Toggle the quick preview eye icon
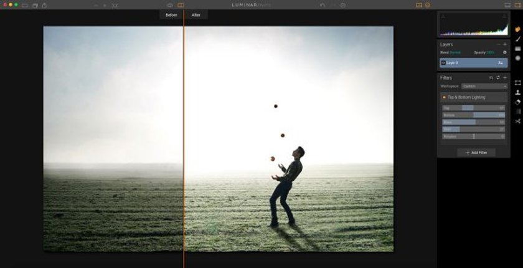Viewport: 523px width, 268px height. click(x=170, y=5)
